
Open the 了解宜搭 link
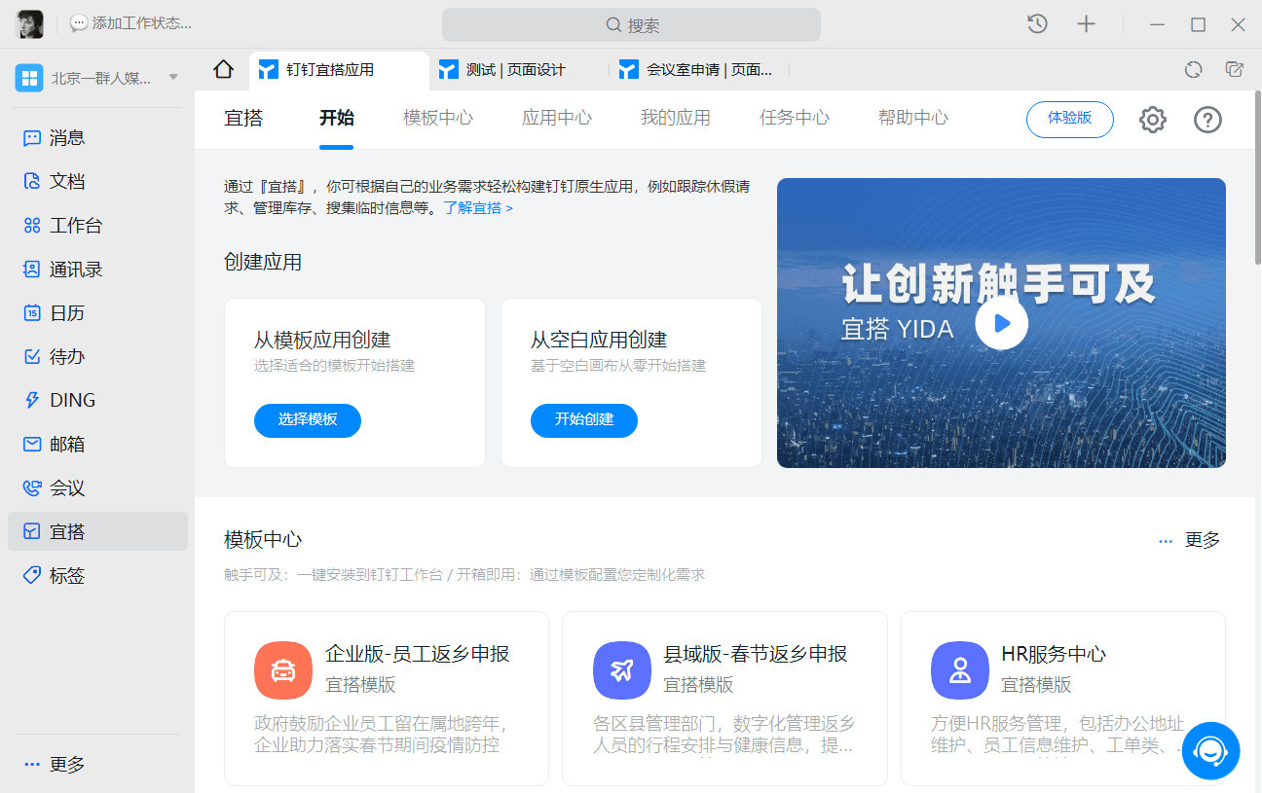tap(478, 208)
